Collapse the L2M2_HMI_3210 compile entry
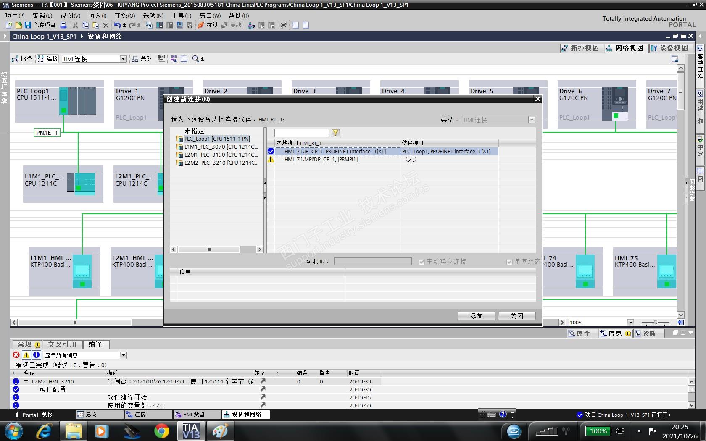 point(26,381)
